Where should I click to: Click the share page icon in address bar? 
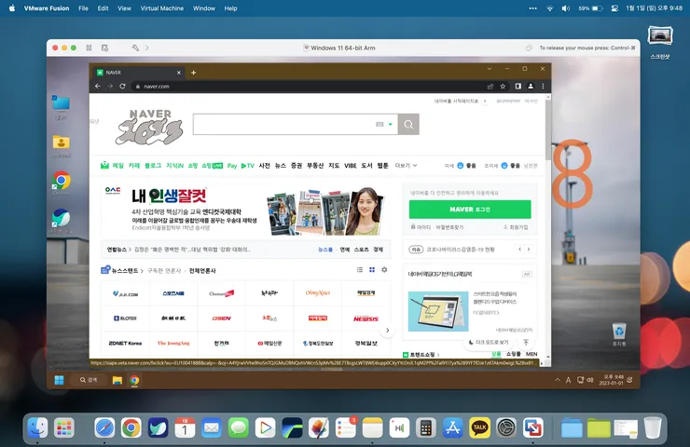click(x=490, y=87)
